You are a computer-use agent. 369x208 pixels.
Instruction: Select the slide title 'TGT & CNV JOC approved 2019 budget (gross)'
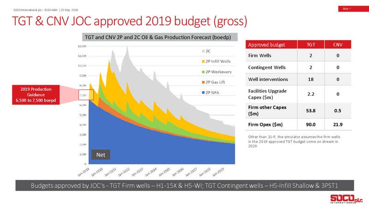[130, 21]
